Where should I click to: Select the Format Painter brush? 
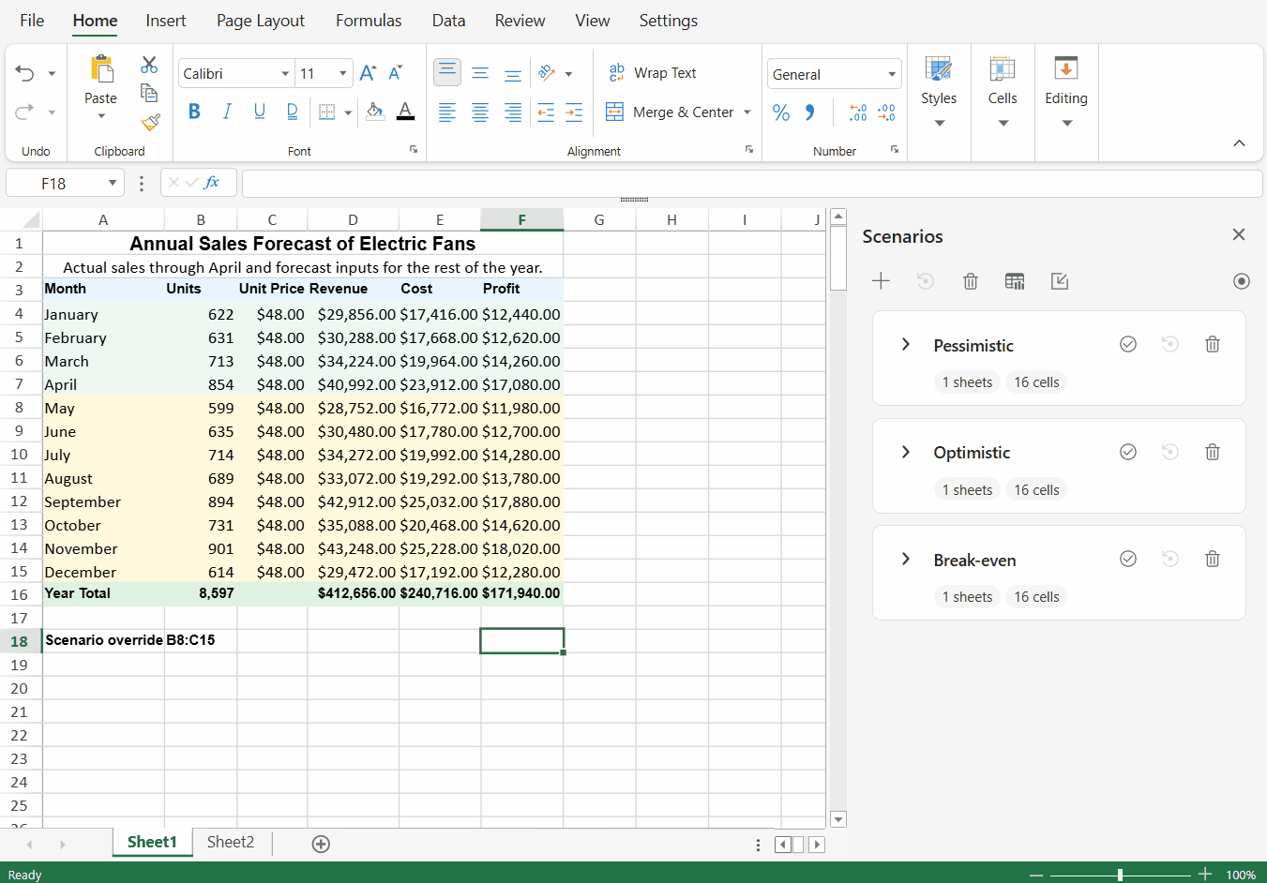150,122
